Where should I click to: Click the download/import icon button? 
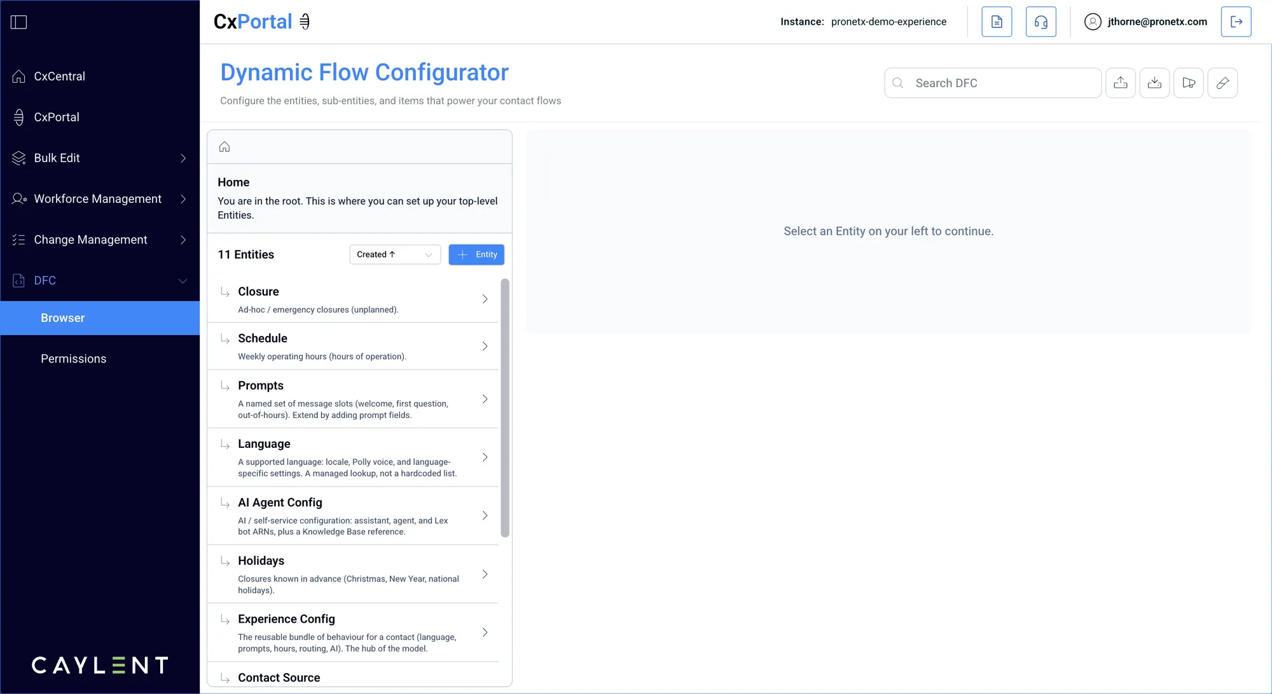coord(1154,83)
